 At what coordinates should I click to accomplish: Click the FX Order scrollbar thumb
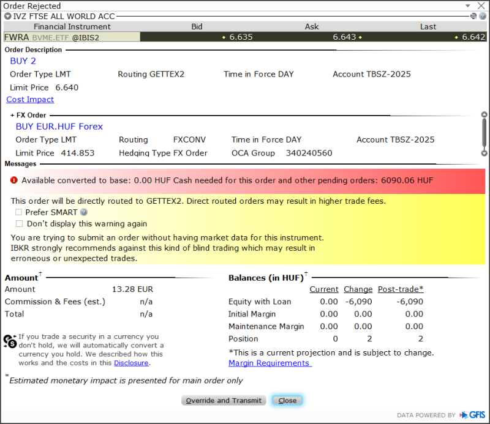tap(484, 133)
